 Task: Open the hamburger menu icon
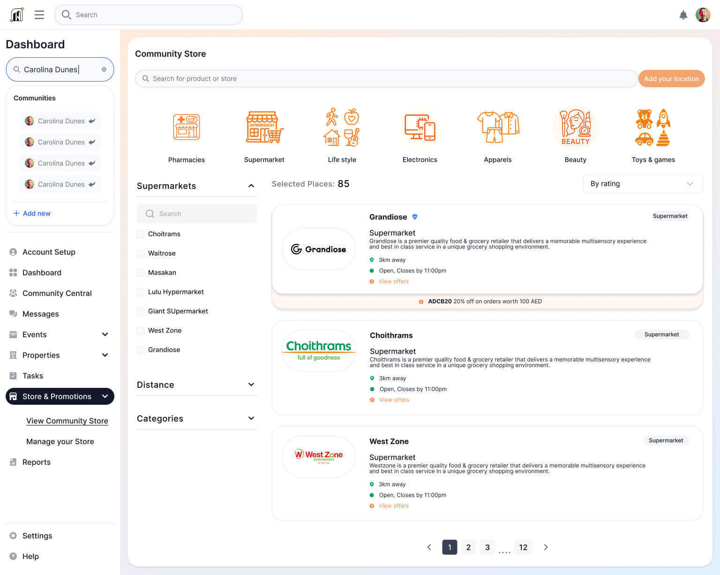[39, 15]
